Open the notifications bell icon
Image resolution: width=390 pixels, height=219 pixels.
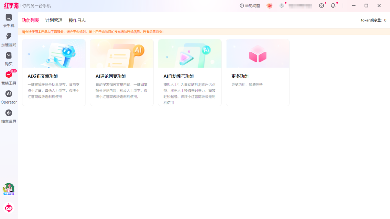[x=333, y=6]
